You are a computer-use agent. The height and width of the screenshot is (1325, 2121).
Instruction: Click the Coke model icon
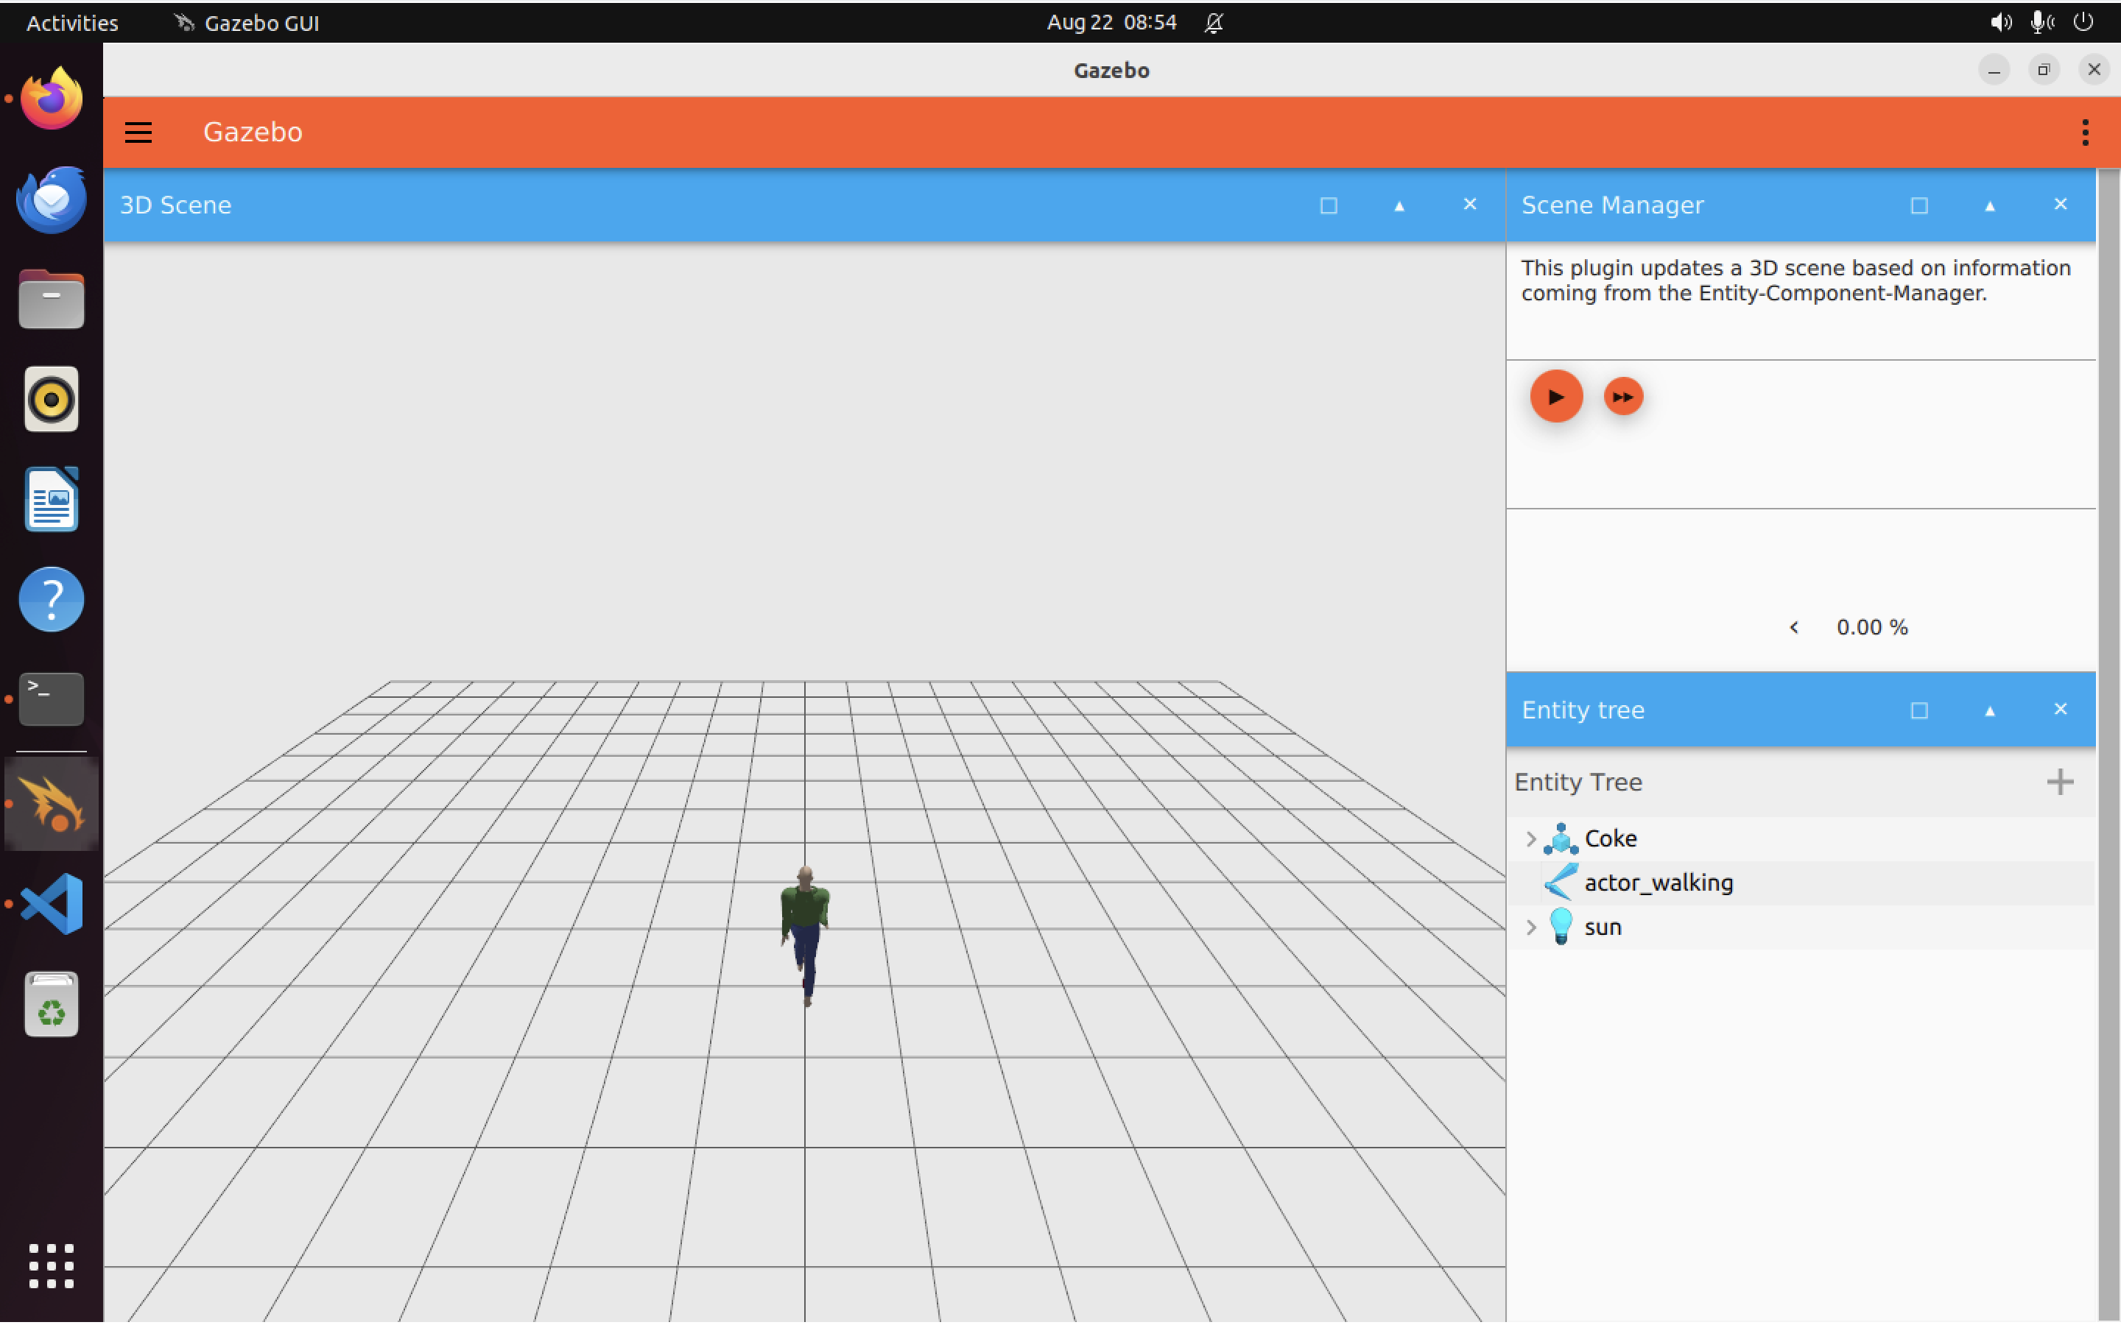click(x=1560, y=838)
